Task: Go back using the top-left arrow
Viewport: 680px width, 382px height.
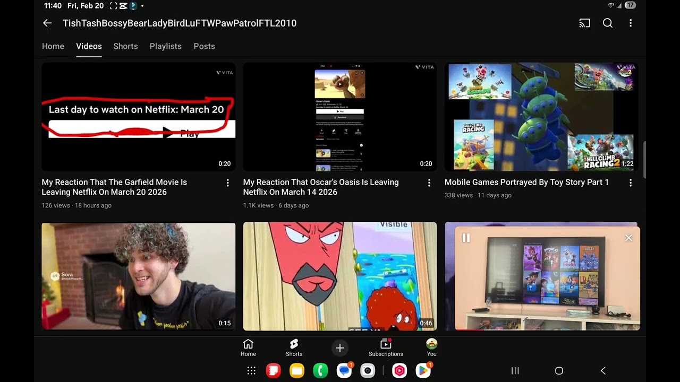Action: tap(47, 23)
